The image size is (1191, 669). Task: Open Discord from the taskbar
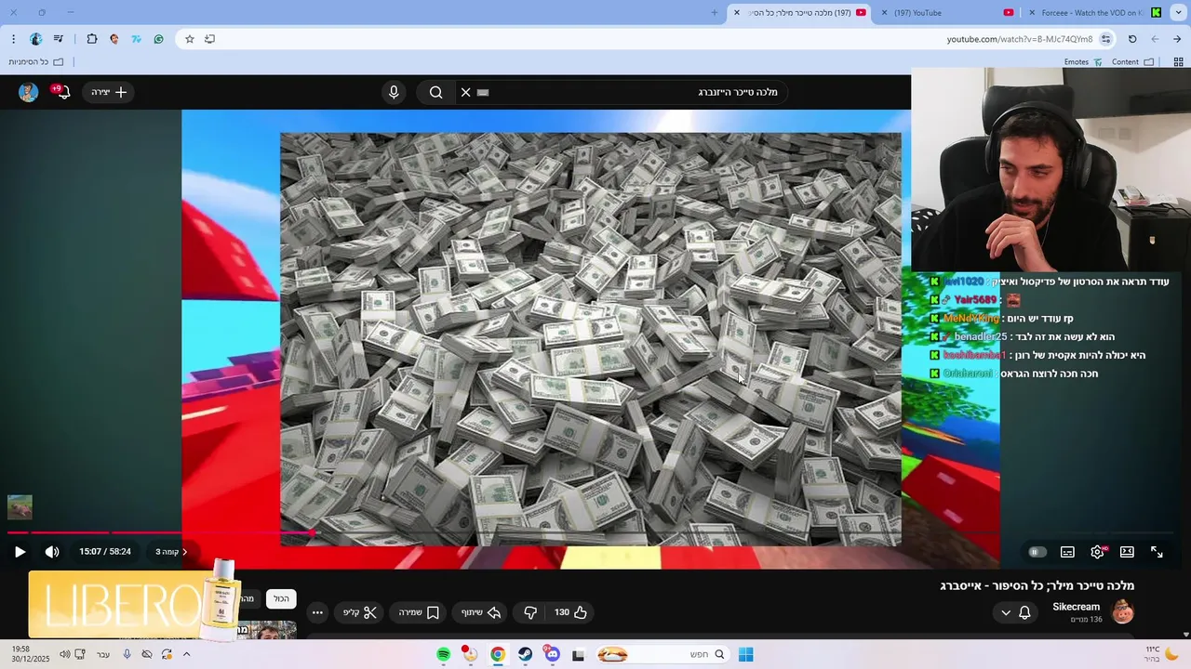553,654
